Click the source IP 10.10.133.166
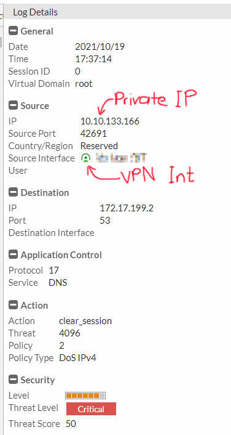Image resolution: width=231 pixels, height=435 pixels. pyautogui.click(x=110, y=121)
